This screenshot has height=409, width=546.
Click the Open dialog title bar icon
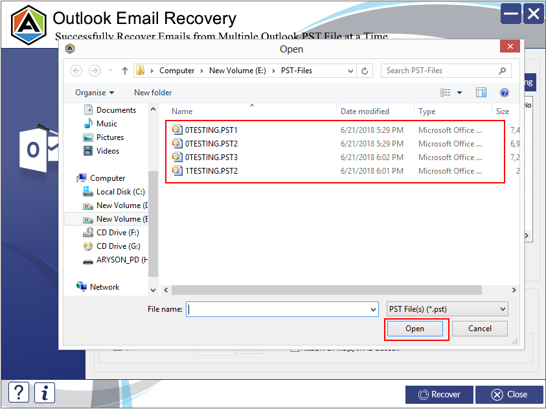pos(70,49)
